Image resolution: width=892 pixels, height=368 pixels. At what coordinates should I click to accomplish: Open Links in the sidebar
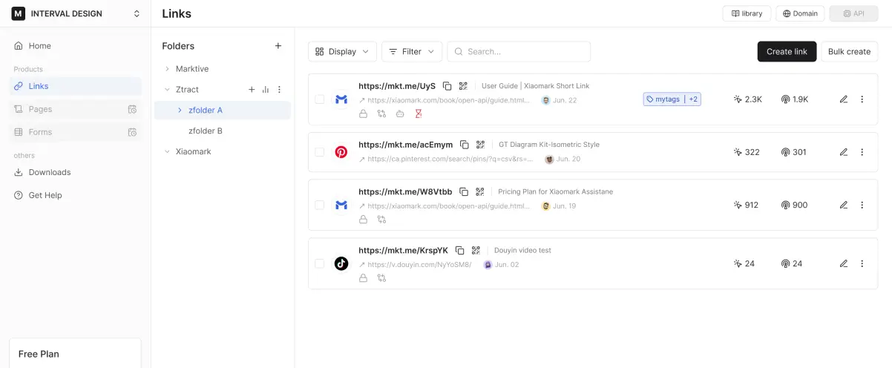tap(76, 86)
